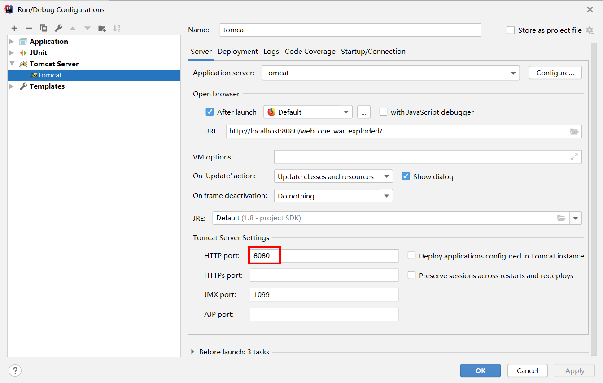This screenshot has height=383, width=603.
Task: Open the JRE dropdown arrow
Action: 576,218
